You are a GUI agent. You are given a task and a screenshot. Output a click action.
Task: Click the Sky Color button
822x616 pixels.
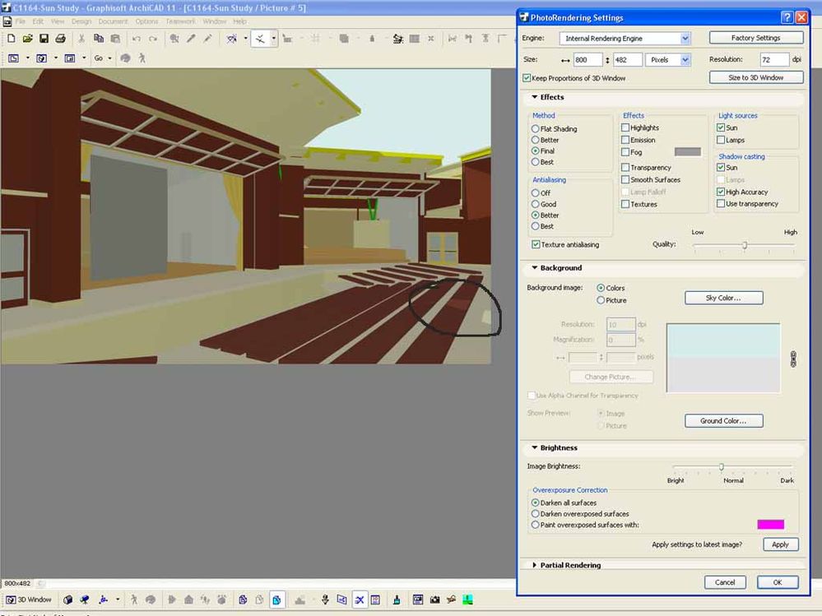pos(723,298)
